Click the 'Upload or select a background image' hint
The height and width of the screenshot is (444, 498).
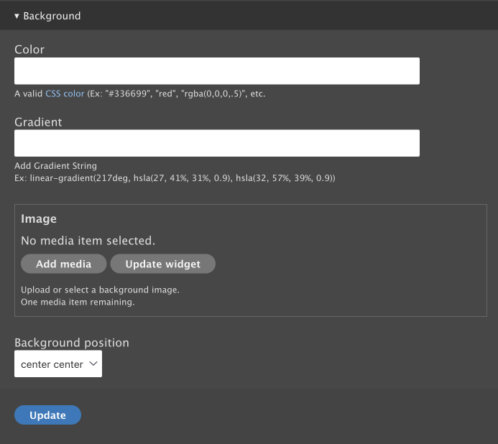pyautogui.click(x=100, y=290)
